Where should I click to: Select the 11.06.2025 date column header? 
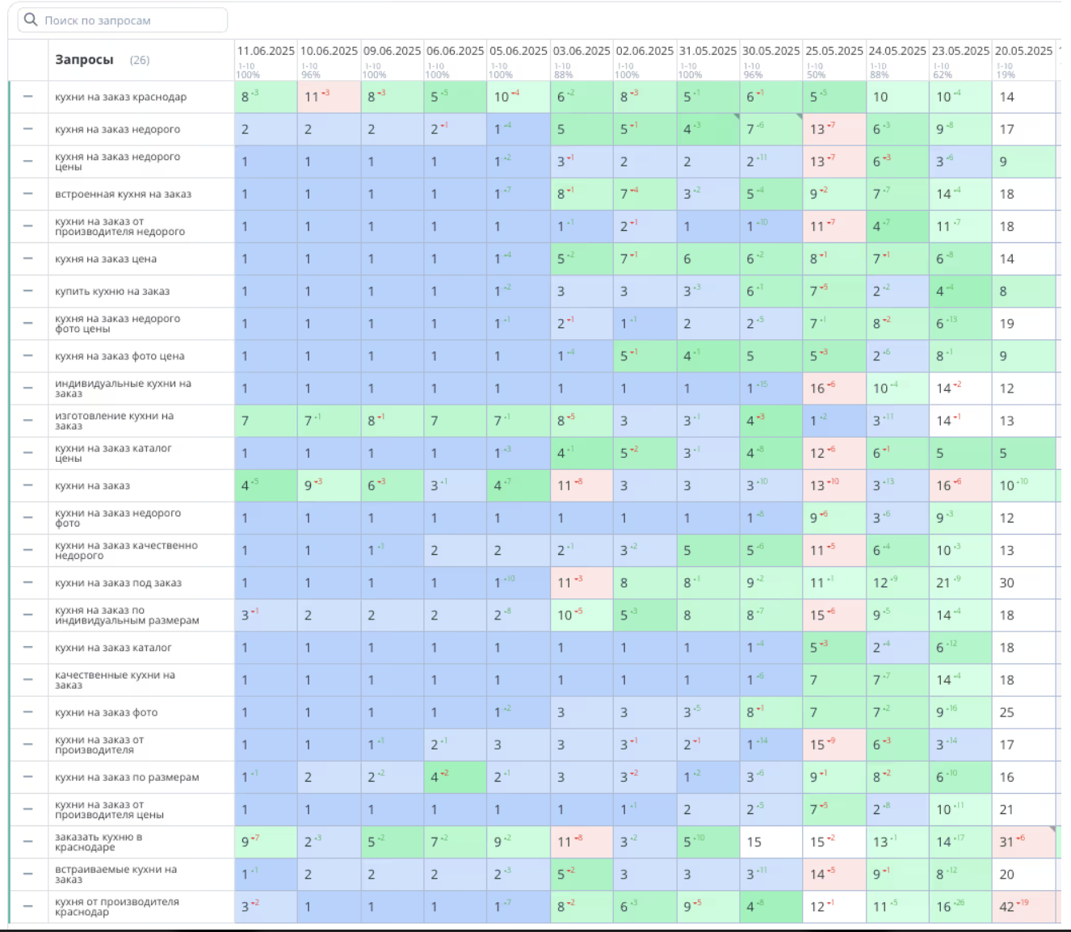point(266,51)
